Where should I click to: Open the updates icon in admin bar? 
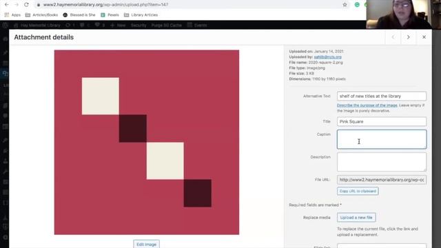click(x=70, y=25)
